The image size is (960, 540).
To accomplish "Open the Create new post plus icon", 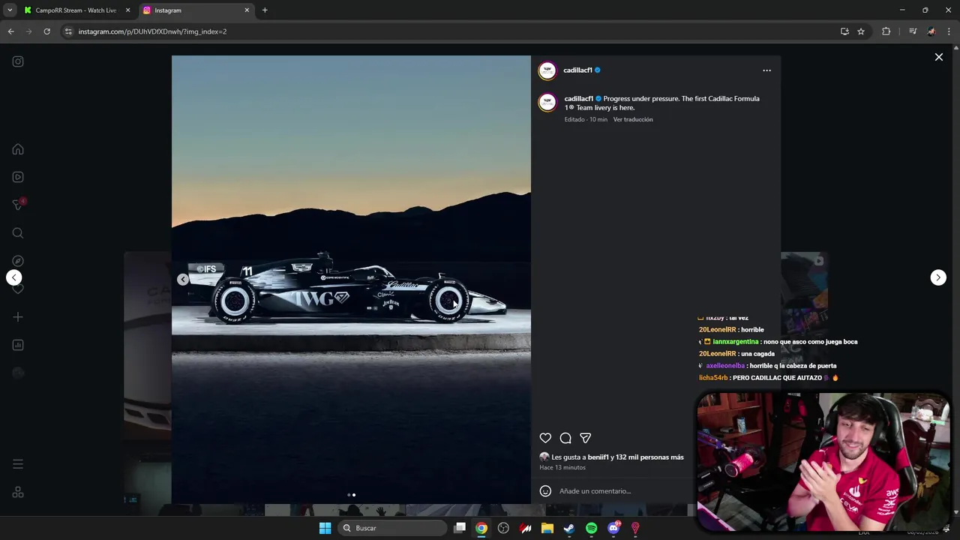I will pyautogui.click(x=18, y=317).
